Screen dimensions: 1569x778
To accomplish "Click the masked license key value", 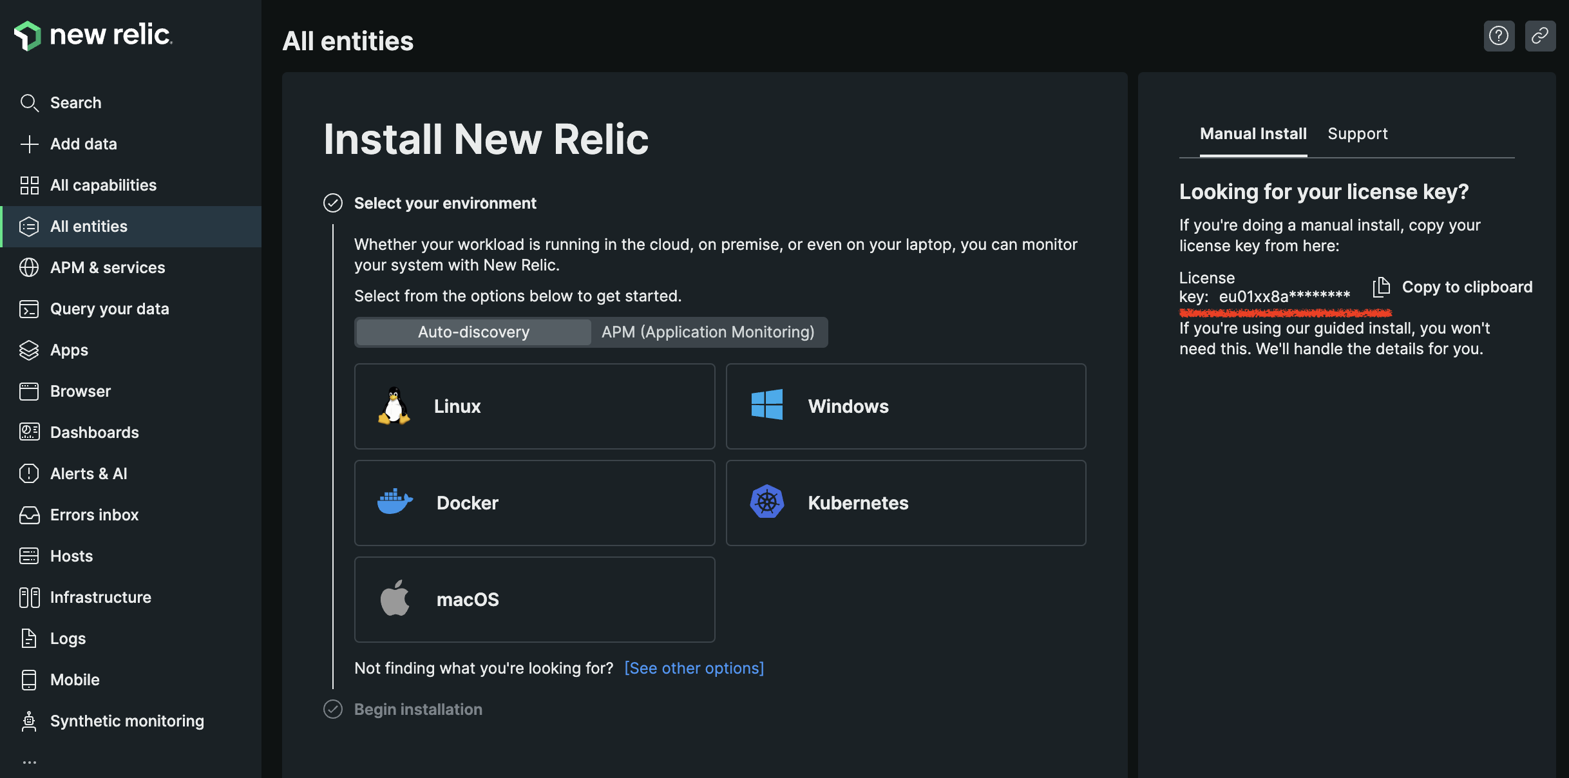I will pos(1284,297).
